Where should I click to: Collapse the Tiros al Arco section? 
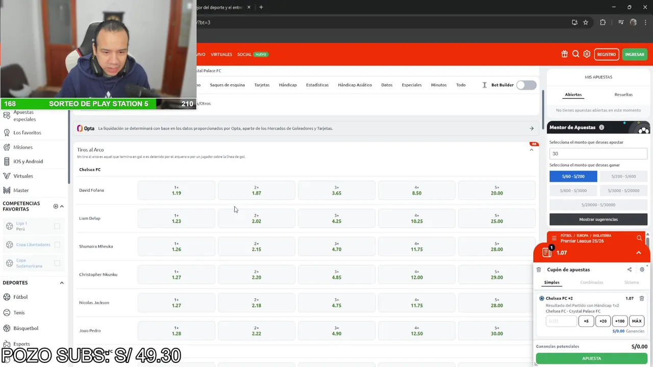pyautogui.click(x=531, y=150)
